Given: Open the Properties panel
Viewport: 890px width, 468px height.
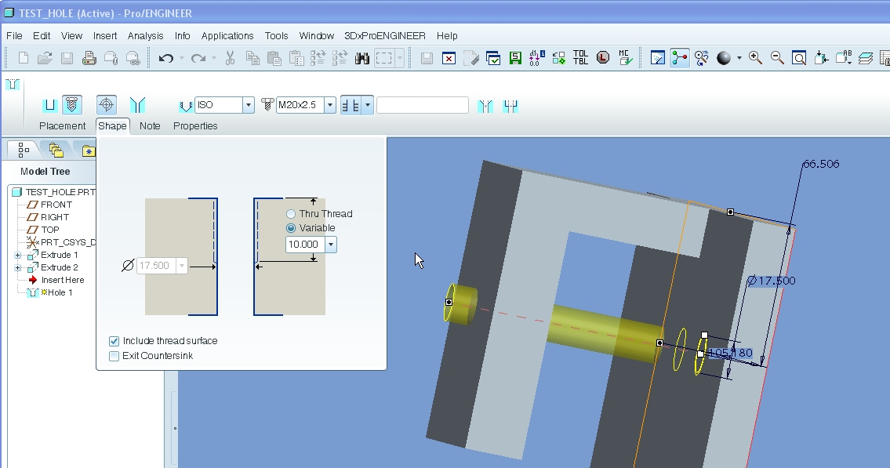Looking at the screenshot, I should coord(195,126).
